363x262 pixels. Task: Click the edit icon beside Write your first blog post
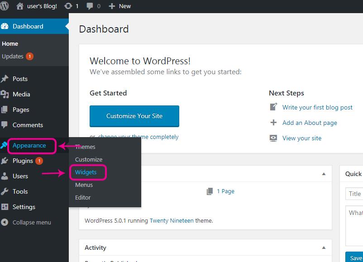pos(273,107)
